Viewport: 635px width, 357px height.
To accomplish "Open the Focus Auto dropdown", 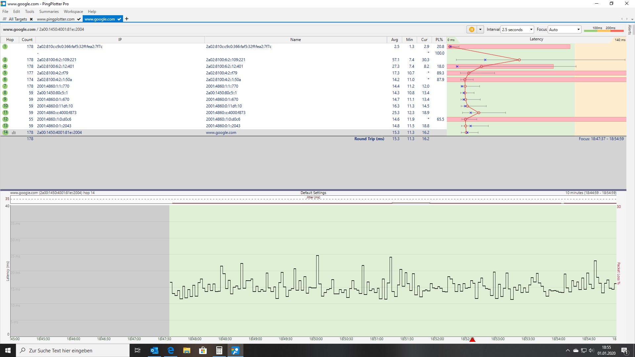I will [578, 29].
